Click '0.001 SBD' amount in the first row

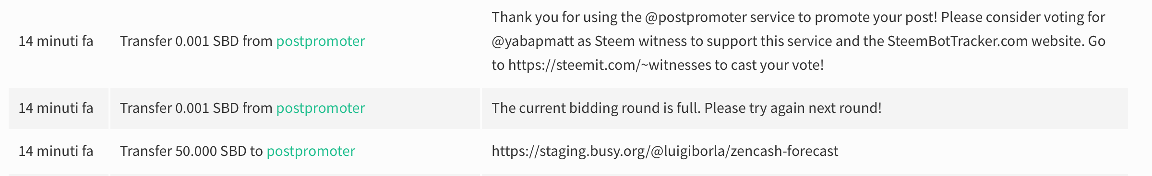click(207, 41)
